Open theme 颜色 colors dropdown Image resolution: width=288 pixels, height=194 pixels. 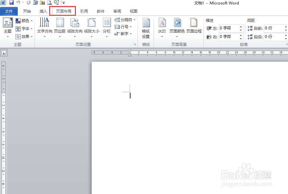click(24, 21)
